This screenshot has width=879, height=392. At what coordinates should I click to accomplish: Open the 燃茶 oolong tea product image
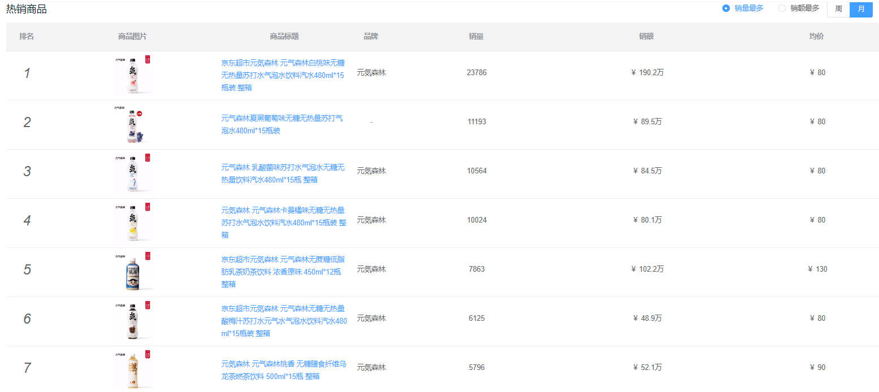tap(133, 369)
